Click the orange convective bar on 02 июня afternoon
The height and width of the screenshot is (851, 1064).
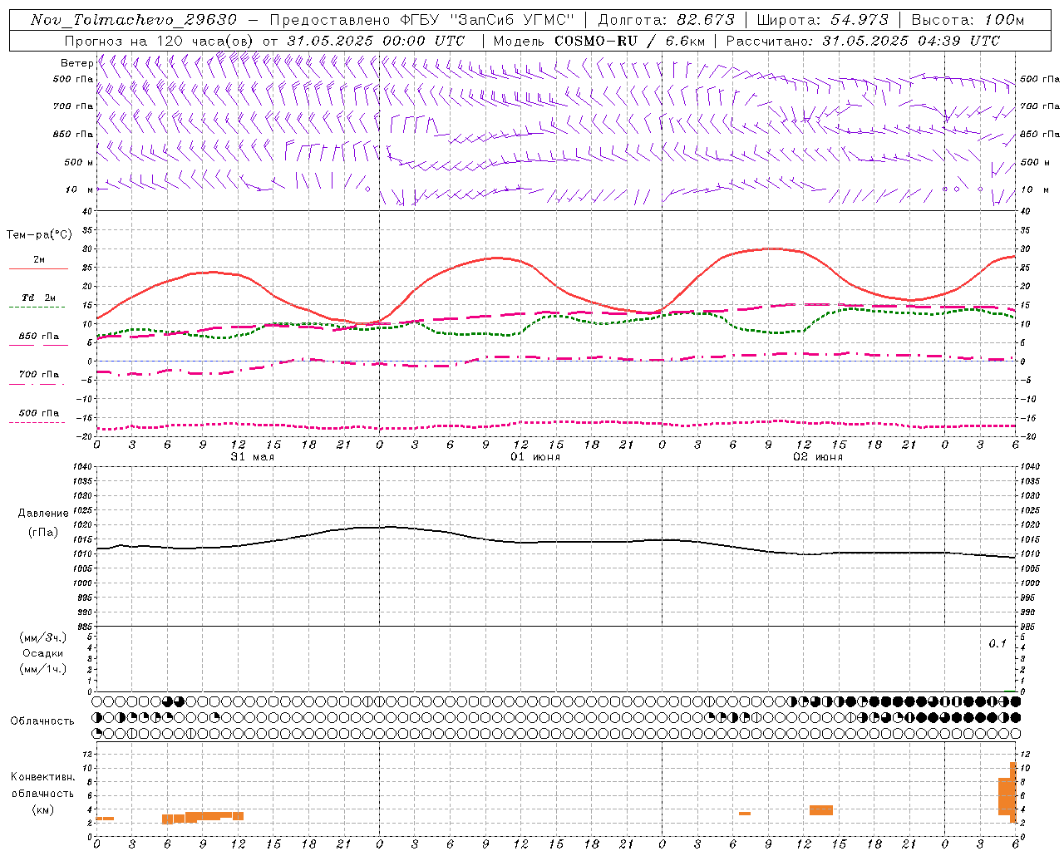point(821,809)
